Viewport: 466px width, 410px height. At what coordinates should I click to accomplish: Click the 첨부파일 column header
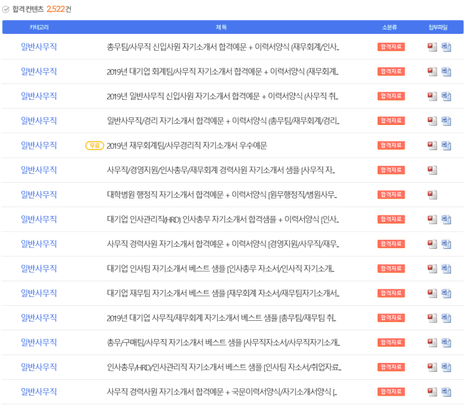(438, 28)
